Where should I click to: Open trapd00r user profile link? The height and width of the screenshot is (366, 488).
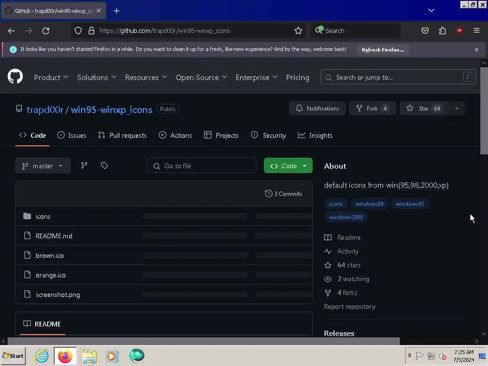click(x=45, y=110)
